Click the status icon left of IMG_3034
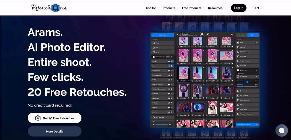Screen dimensions: 291x140 coord(192,81)
